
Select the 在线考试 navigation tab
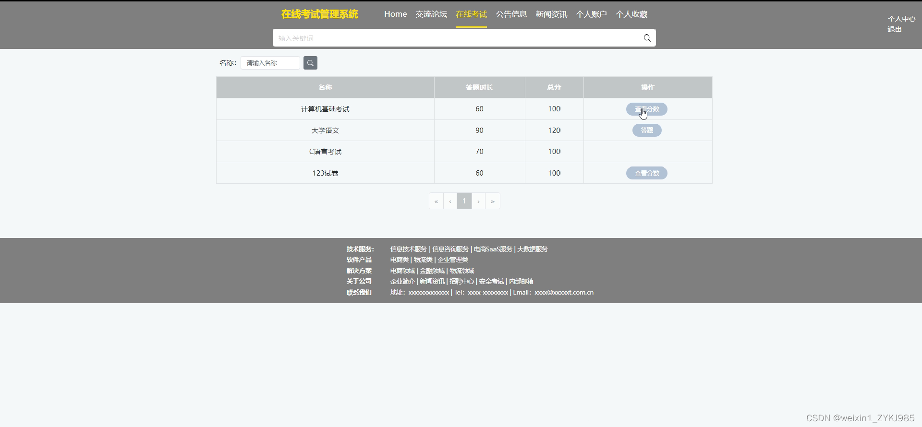tap(471, 14)
